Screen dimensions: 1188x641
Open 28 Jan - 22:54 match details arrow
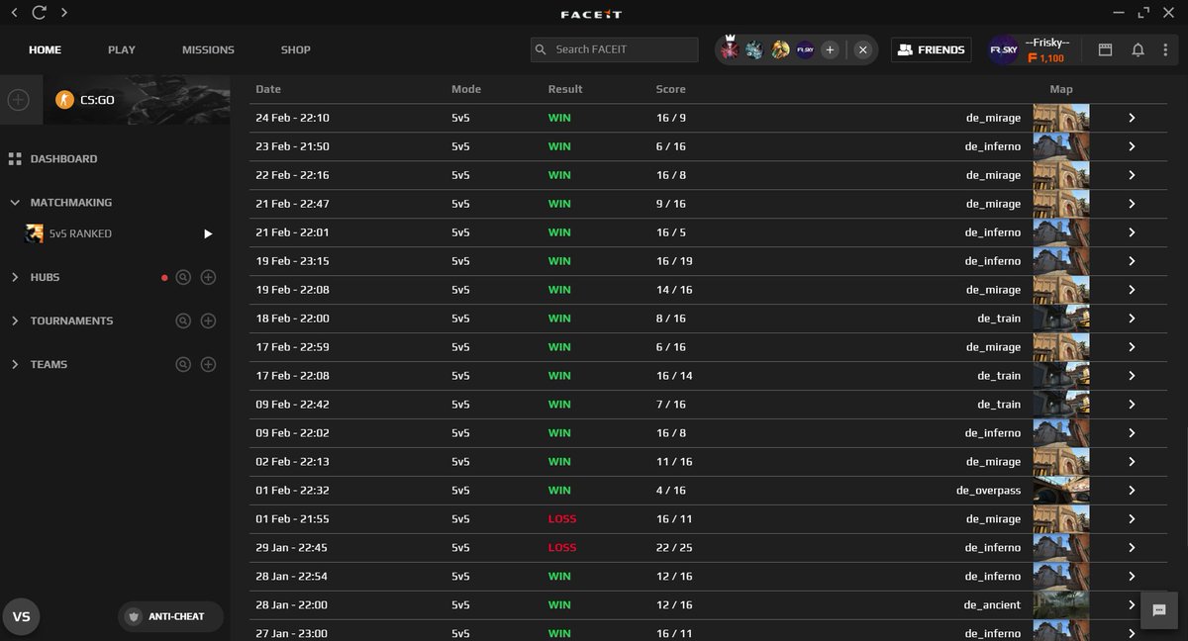click(1132, 577)
